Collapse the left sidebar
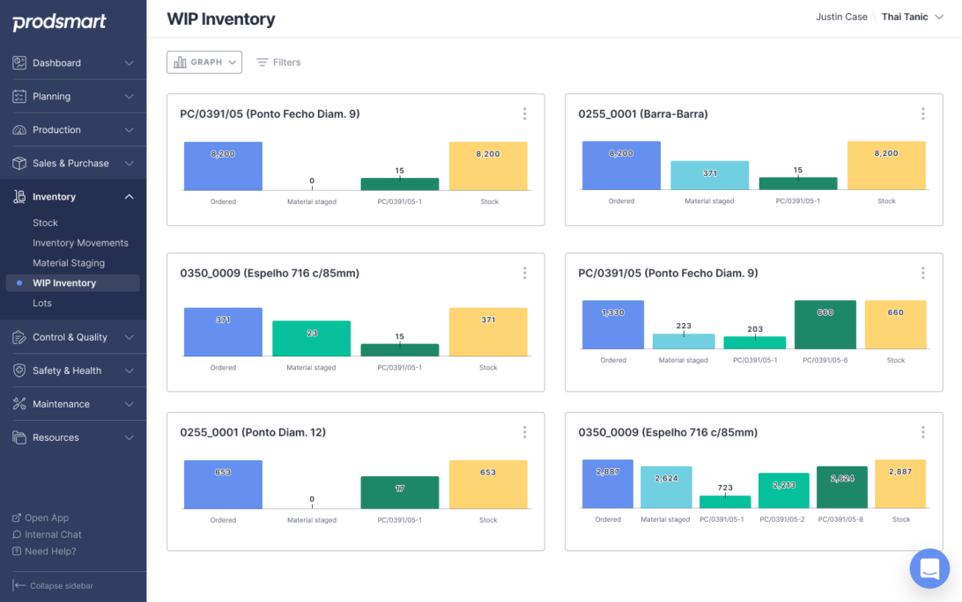This screenshot has width=962, height=602. tap(53, 585)
